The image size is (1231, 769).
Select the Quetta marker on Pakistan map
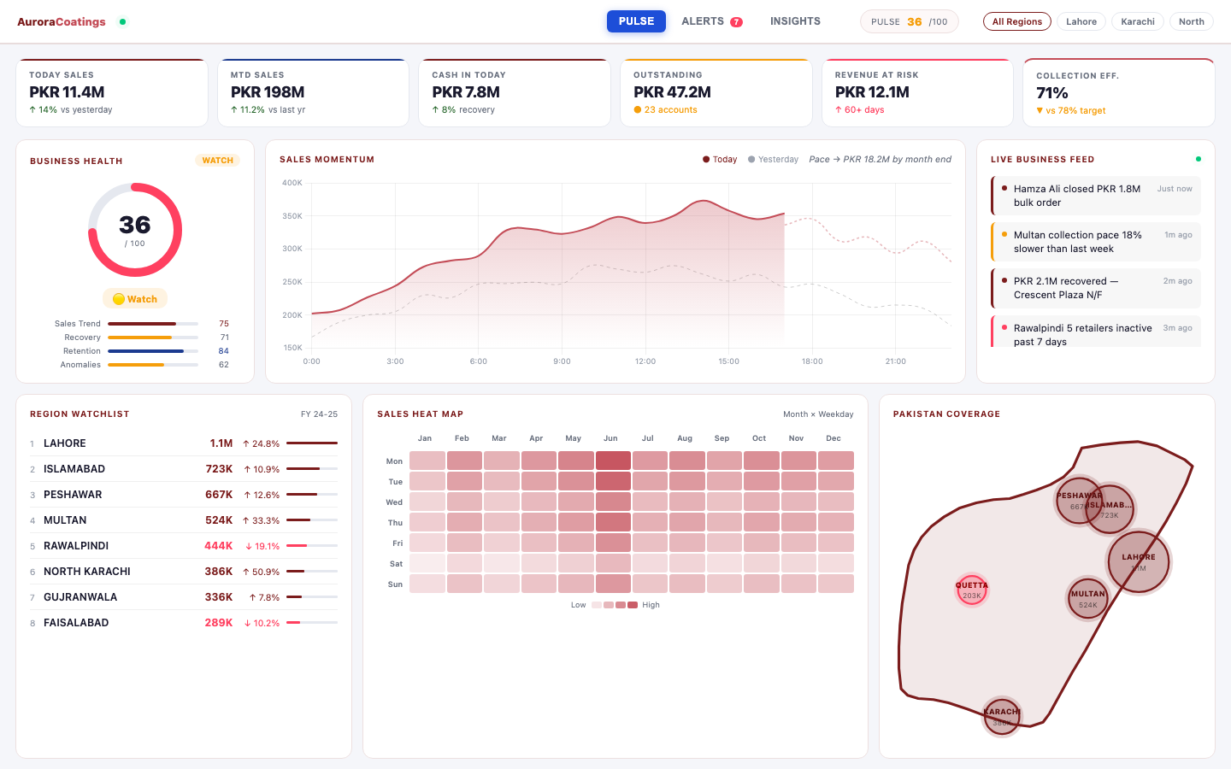(x=971, y=590)
